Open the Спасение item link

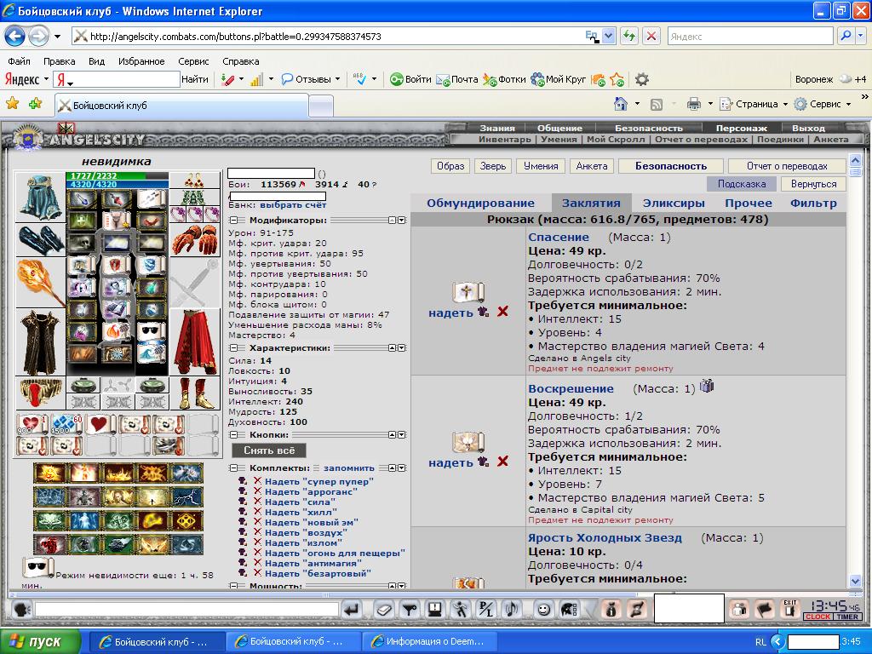point(559,237)
